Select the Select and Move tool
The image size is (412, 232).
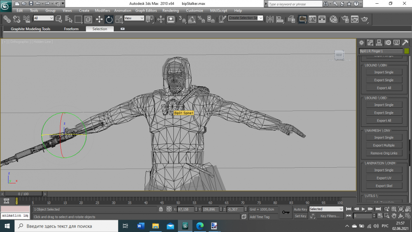point(99,19)
